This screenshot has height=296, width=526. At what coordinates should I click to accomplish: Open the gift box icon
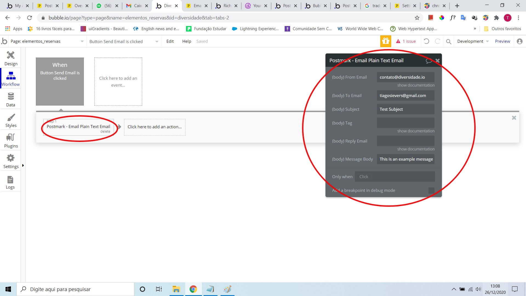[x=386, y=41]
